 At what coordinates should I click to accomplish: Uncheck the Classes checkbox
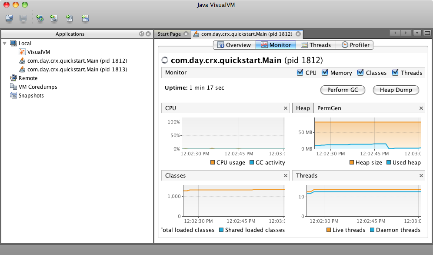(x=360, y=72)
